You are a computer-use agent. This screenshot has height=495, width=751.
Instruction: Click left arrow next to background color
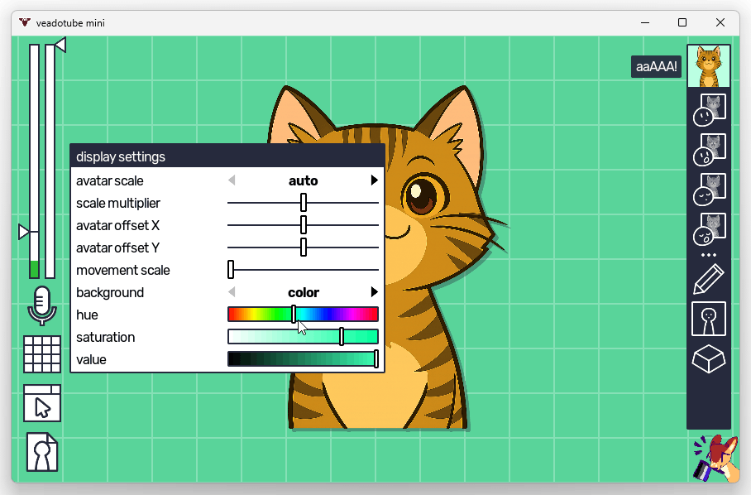click(x=232, y=292)
